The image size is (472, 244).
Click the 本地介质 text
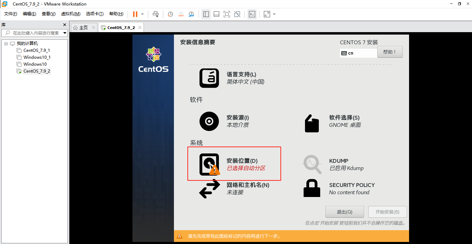pyautogui.click(x=238, y=125)
